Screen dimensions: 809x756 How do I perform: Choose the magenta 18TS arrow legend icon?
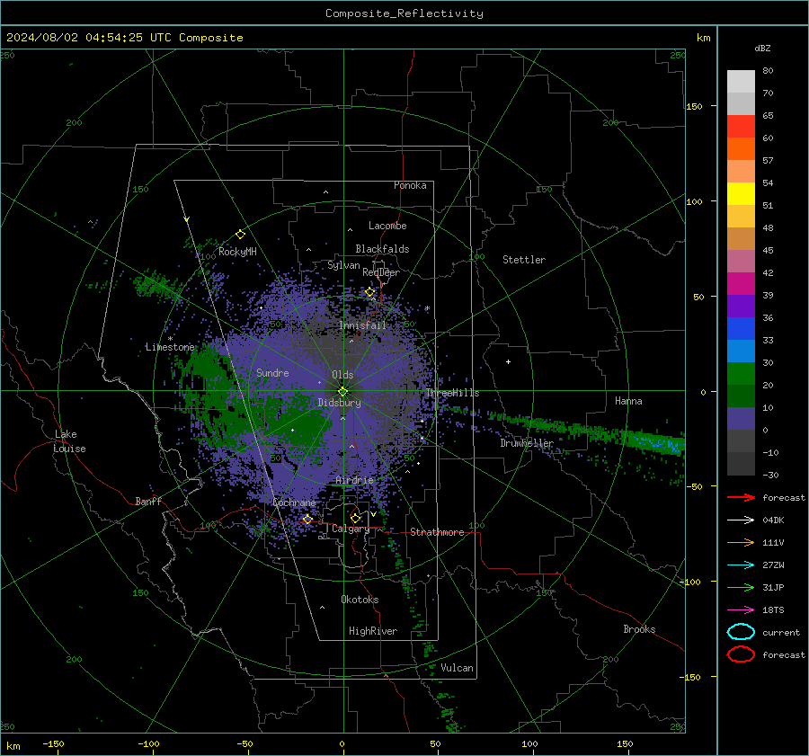click(741, 610)
